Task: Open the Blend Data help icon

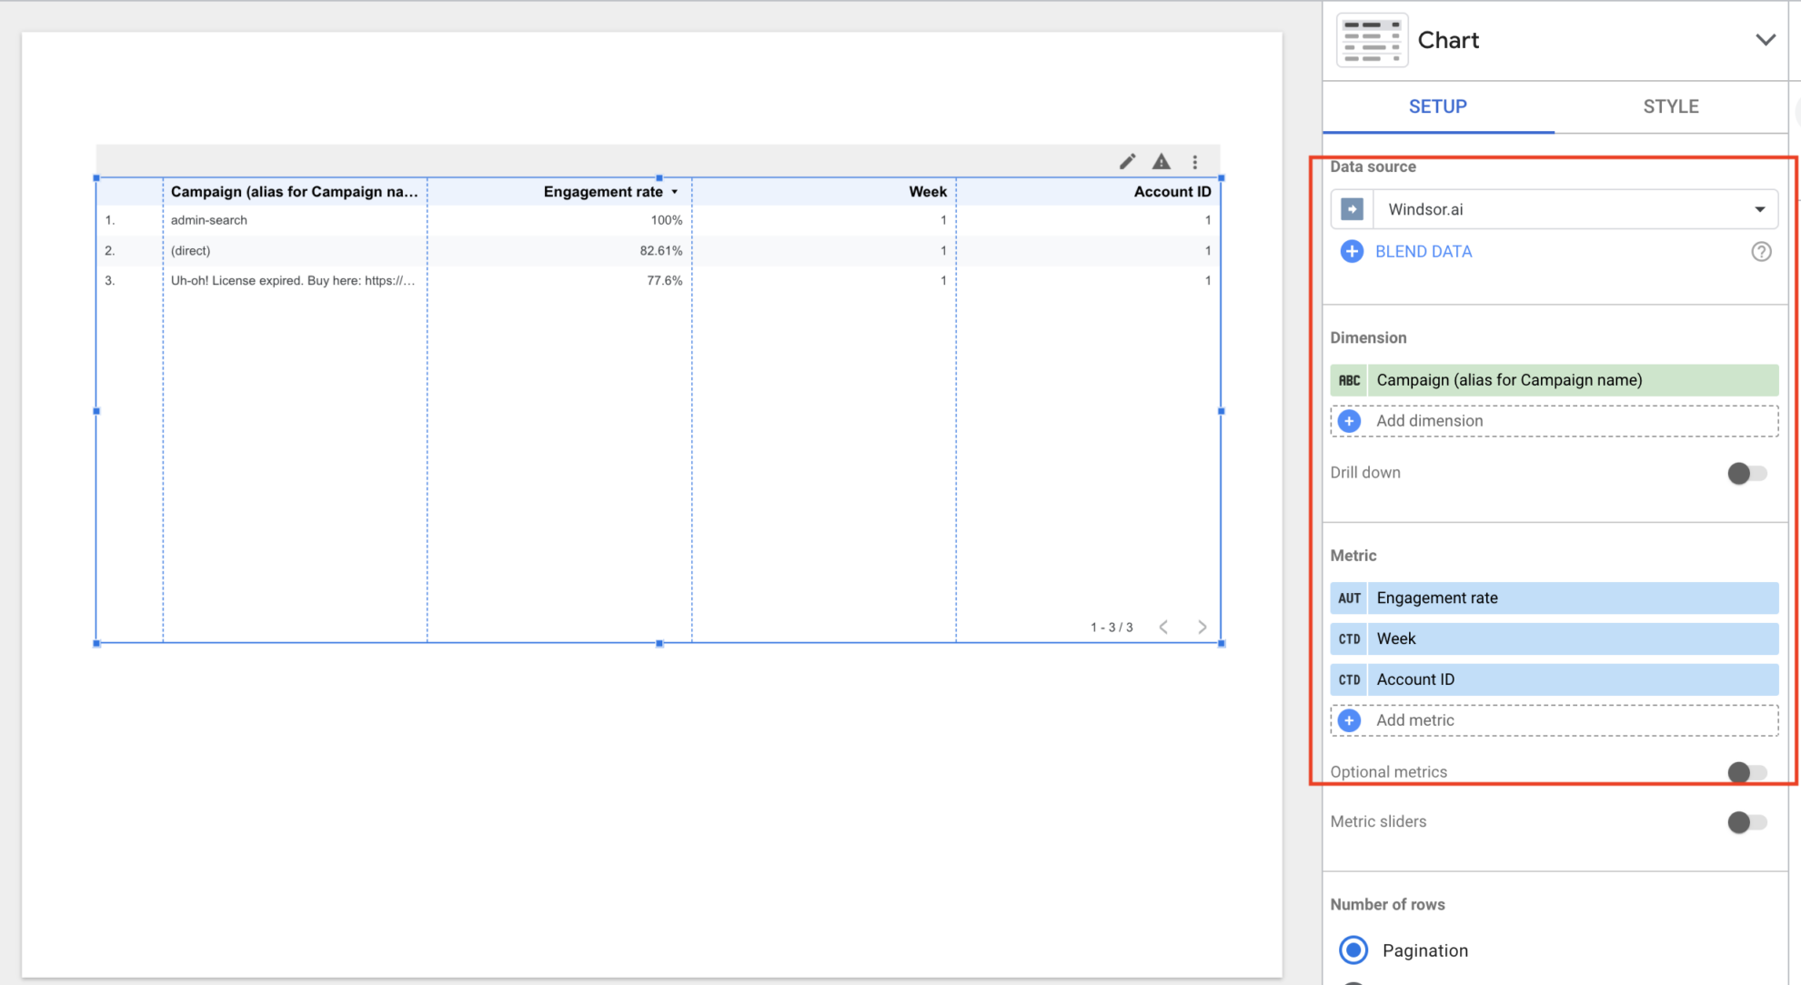Action: point(1761,252)
